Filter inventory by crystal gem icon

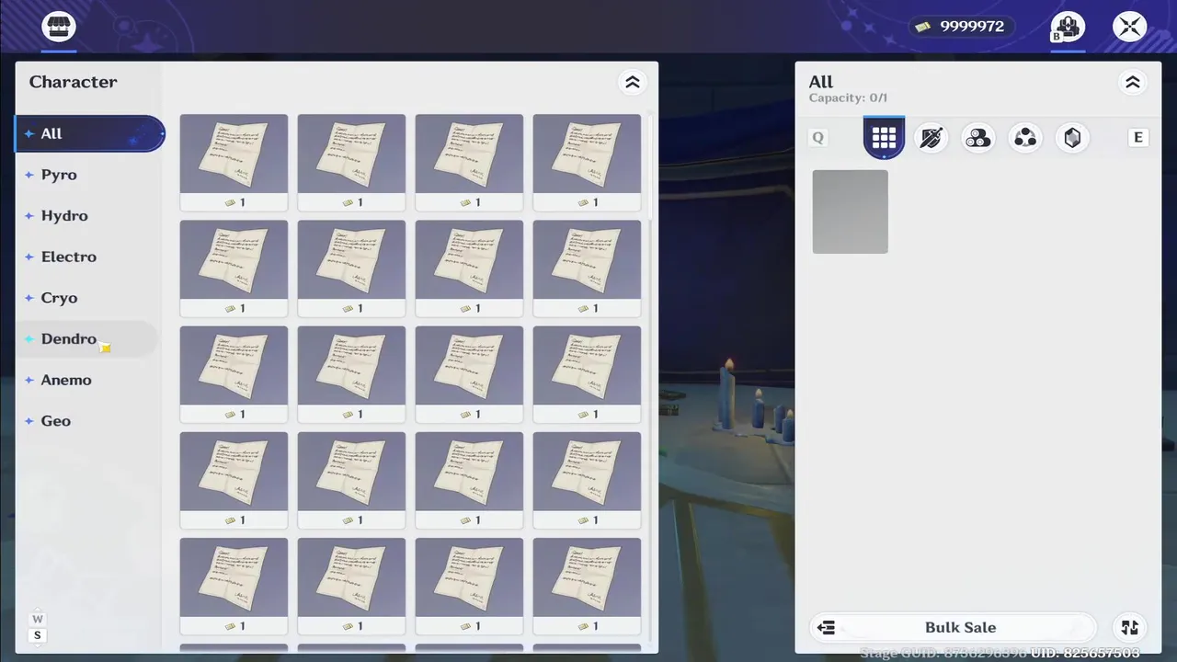1072,138
